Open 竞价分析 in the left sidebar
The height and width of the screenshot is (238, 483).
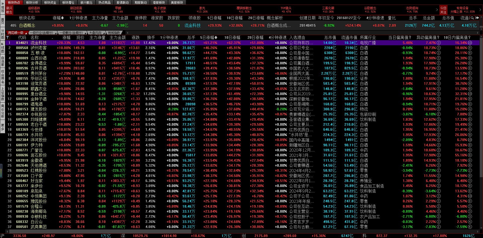(3, 111)
